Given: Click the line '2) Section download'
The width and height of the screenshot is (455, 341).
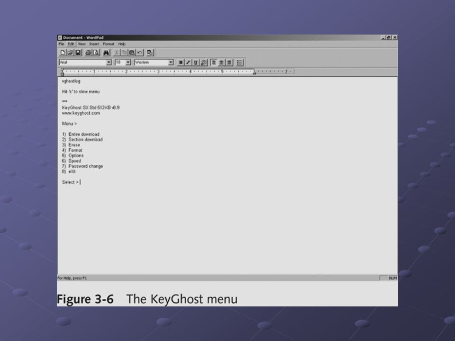Looking at the screenshot, I should pyautogui.click(x=82, y=139).
